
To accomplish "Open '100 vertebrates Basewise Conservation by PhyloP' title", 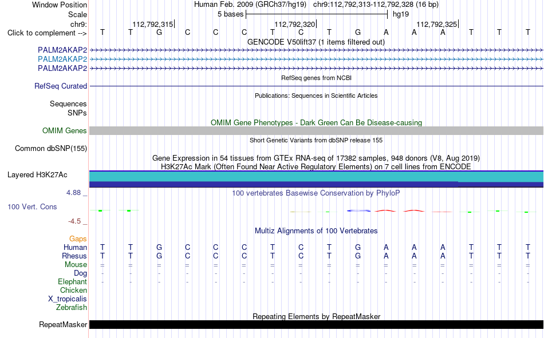I will pos(316,193).
